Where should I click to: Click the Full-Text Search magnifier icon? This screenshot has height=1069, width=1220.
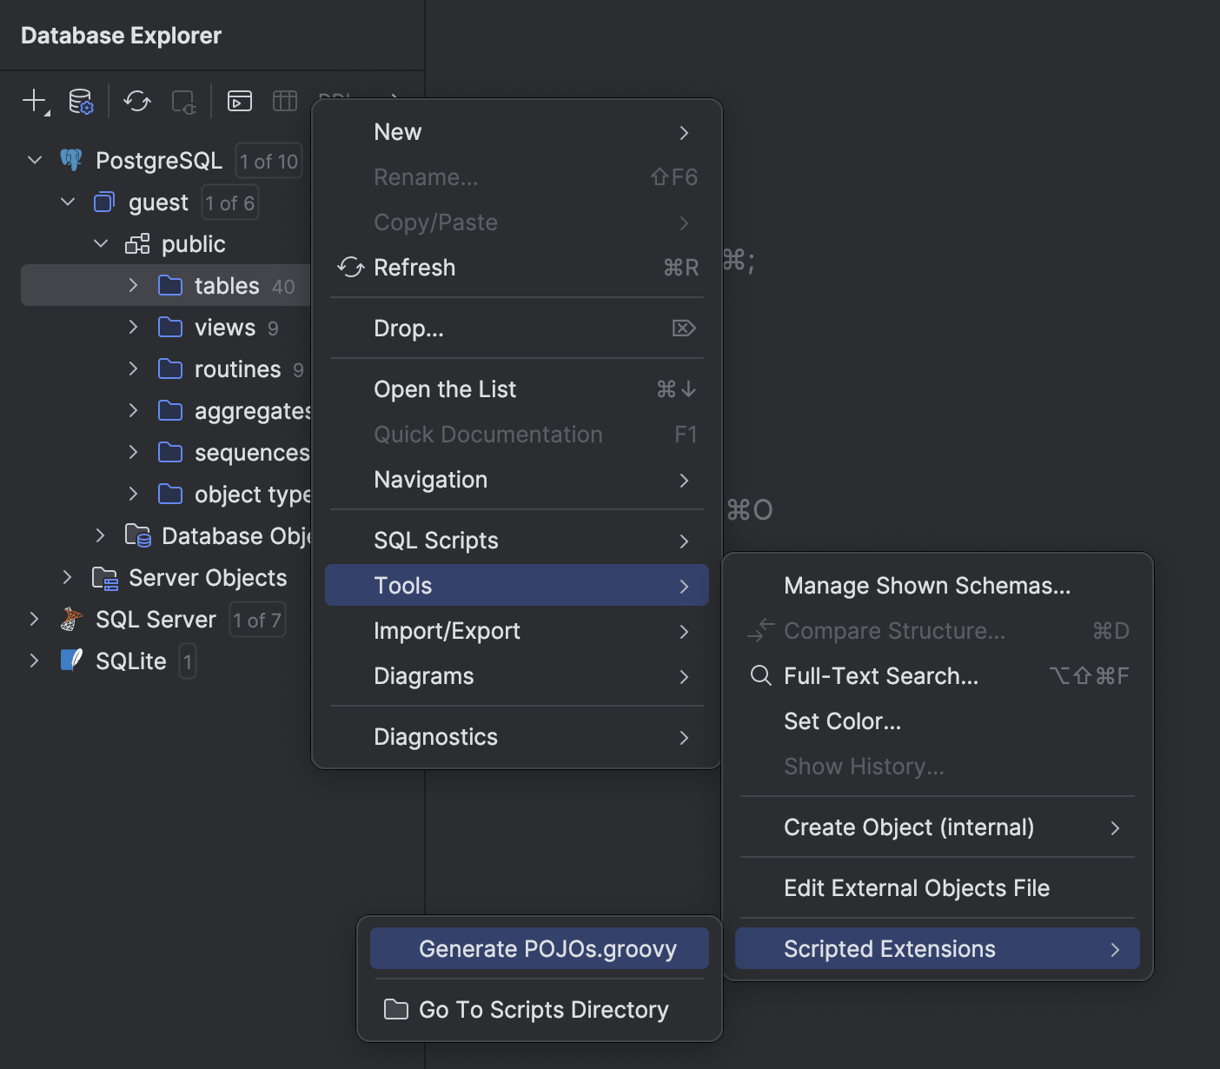pyautogui.click(x=760, y=675)
